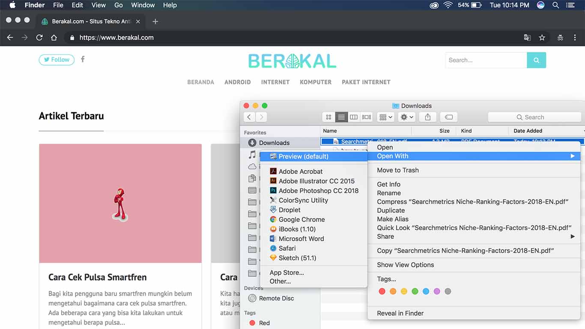Click the Wi-Fi status icon
Screen dimensions: 585x329
[448, 5]
